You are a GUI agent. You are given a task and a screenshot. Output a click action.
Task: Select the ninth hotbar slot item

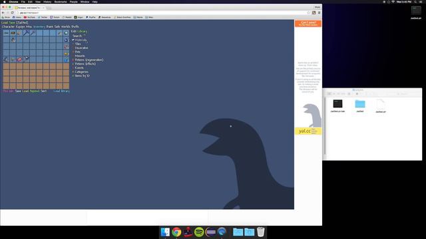(59, 33)
